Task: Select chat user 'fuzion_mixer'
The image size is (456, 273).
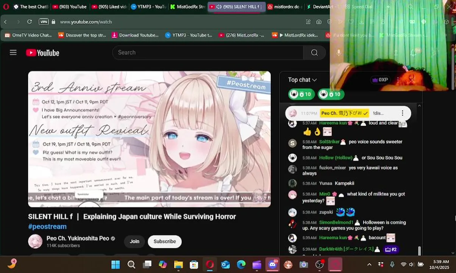Action: [333, 168]
